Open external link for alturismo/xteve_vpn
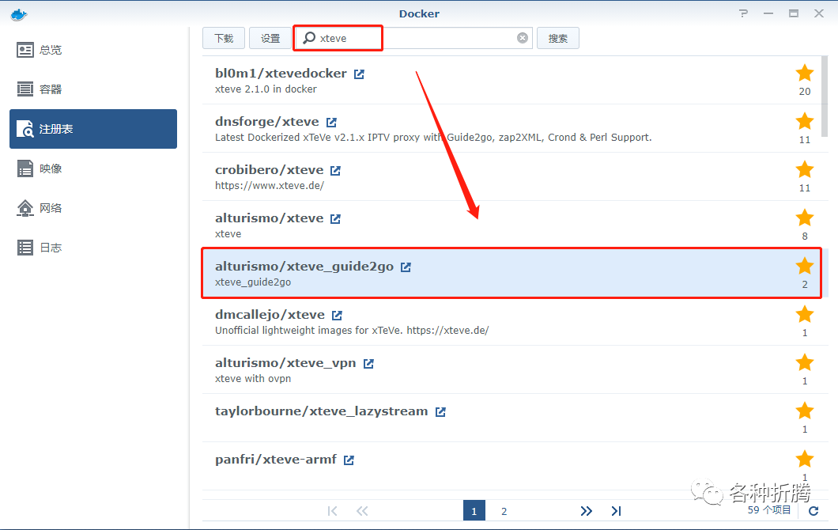The width and height of the screenshot is (838, 530). click(x=368, y=363)
